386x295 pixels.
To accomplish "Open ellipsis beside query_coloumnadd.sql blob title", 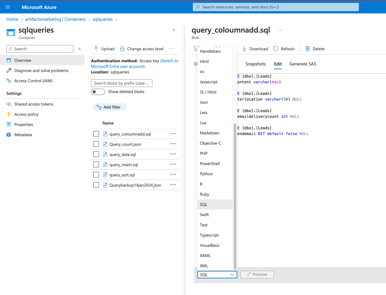I will pos(280,30).
